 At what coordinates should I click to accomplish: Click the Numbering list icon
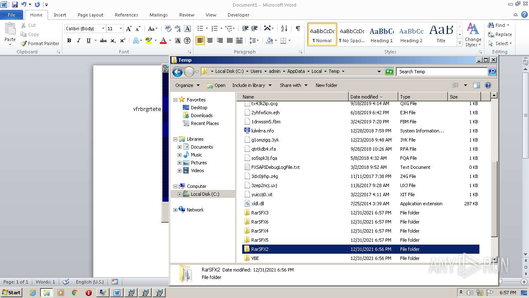pyautogui.click(x=214, y=29)
